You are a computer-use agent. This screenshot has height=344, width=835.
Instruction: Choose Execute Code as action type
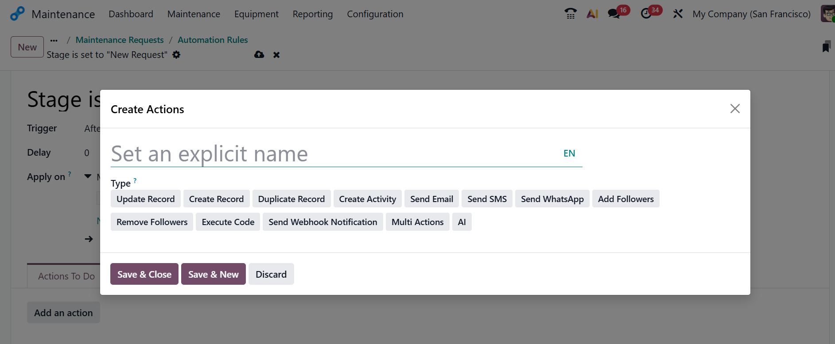click(x=228, y=222)
